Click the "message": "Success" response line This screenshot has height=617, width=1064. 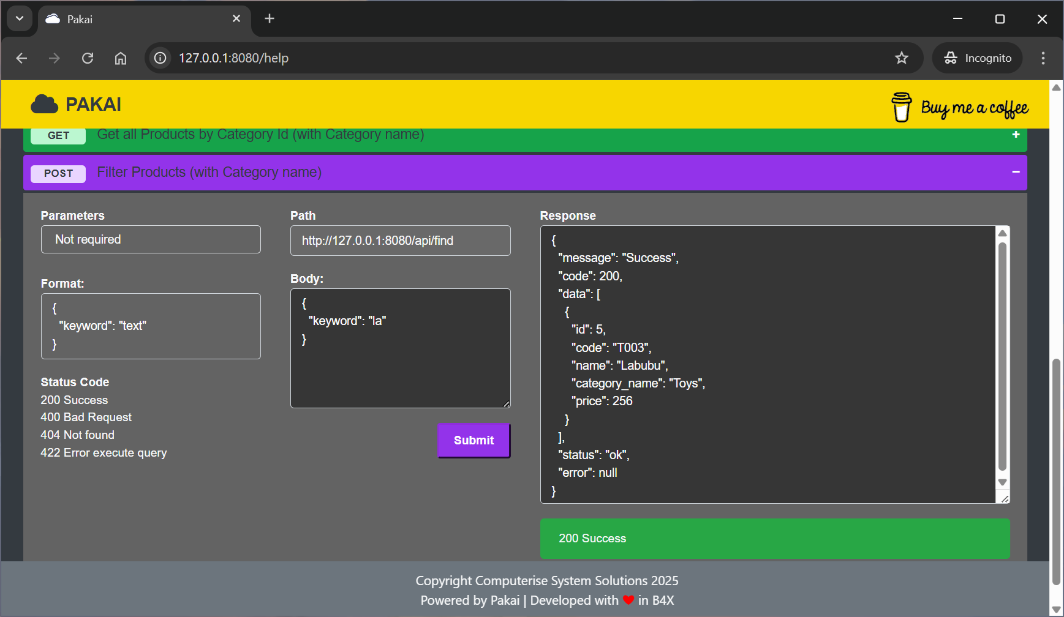619,258
